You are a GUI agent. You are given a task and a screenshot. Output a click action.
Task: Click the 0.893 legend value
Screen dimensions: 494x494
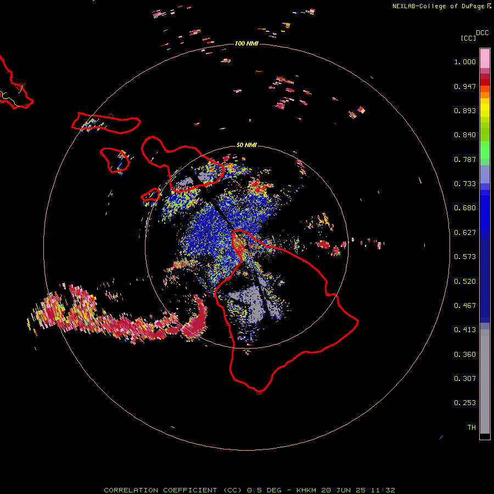tap(465, 110)
